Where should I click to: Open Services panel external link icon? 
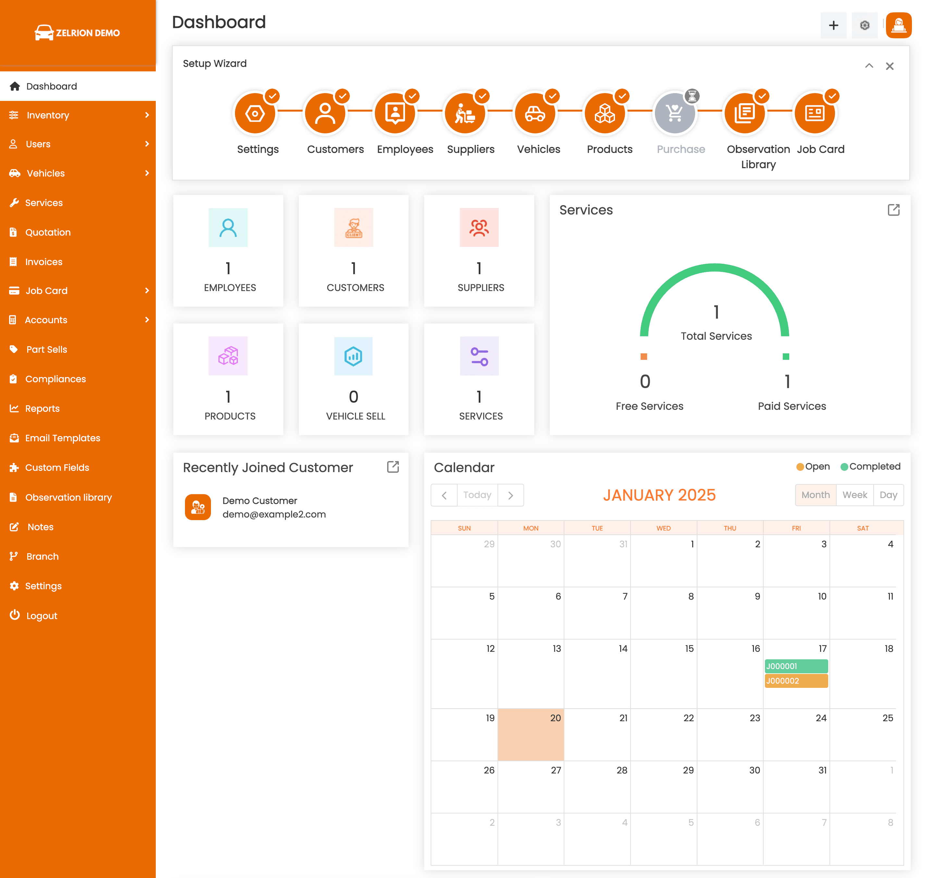pyautogui.click(x=893, y=210)
